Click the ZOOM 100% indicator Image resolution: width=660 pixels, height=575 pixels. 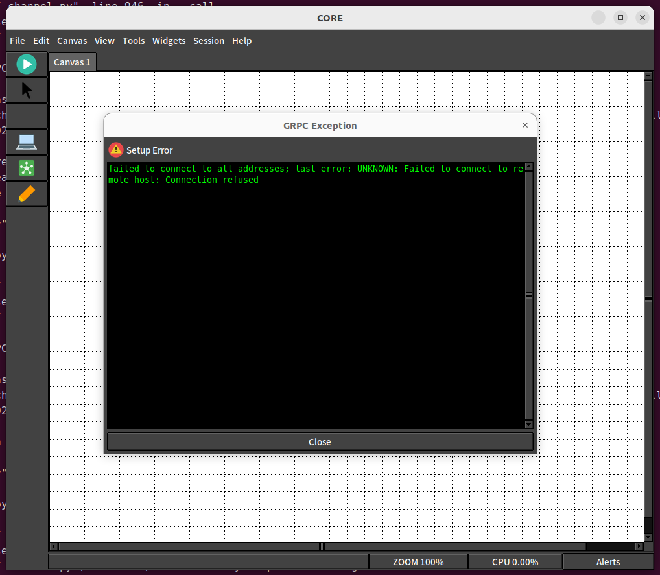click(x=418, y=561)
